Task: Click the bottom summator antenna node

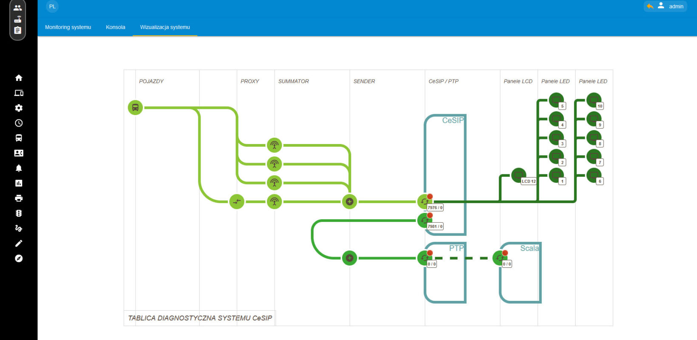Action: [275, 201]
